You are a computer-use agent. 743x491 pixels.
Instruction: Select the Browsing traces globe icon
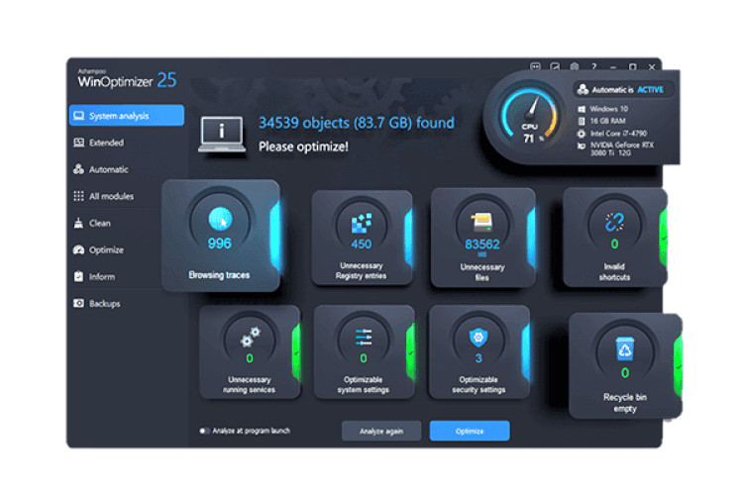pos(220,220)
